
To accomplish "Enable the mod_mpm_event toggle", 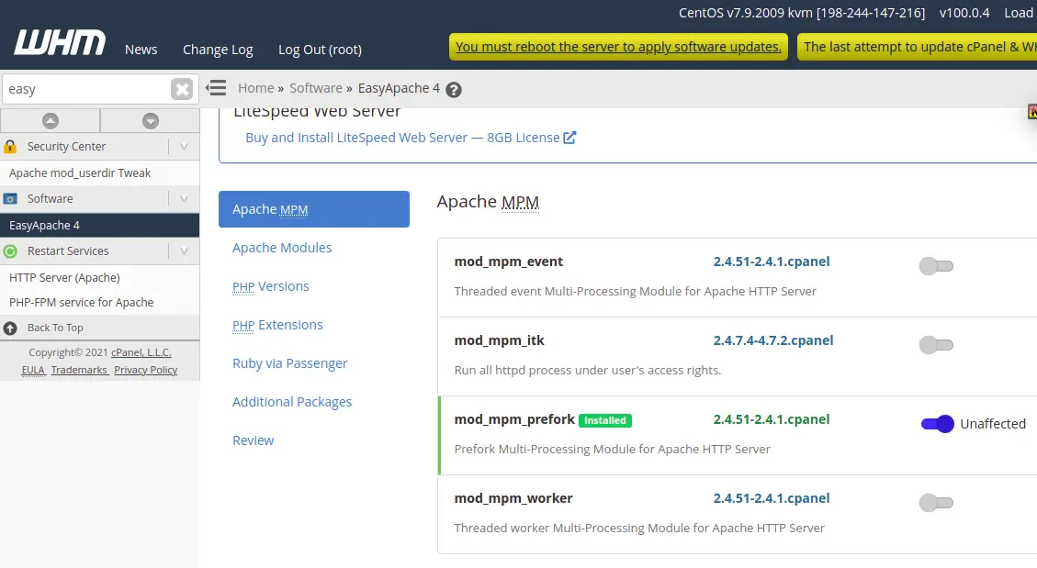I will [x=936, y=266].
